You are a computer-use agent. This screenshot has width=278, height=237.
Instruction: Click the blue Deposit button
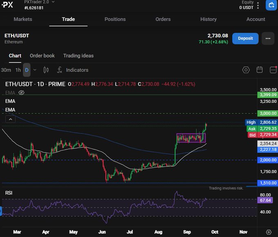(245, 38)
